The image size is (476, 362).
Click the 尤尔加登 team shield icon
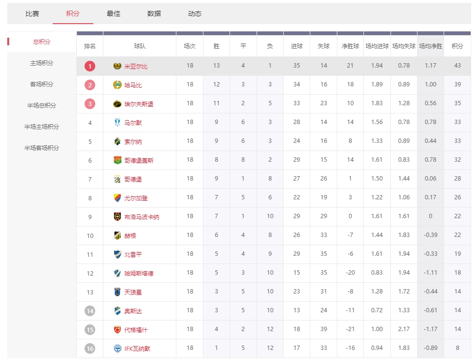(x=117, y=198)
